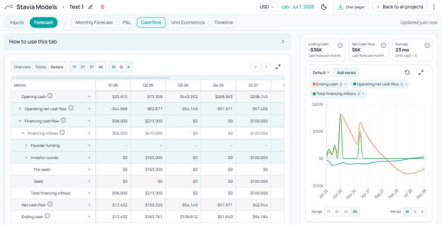442x225 pixels.
Task: Show info for Net cash flow row
Action: pos(50,204)
